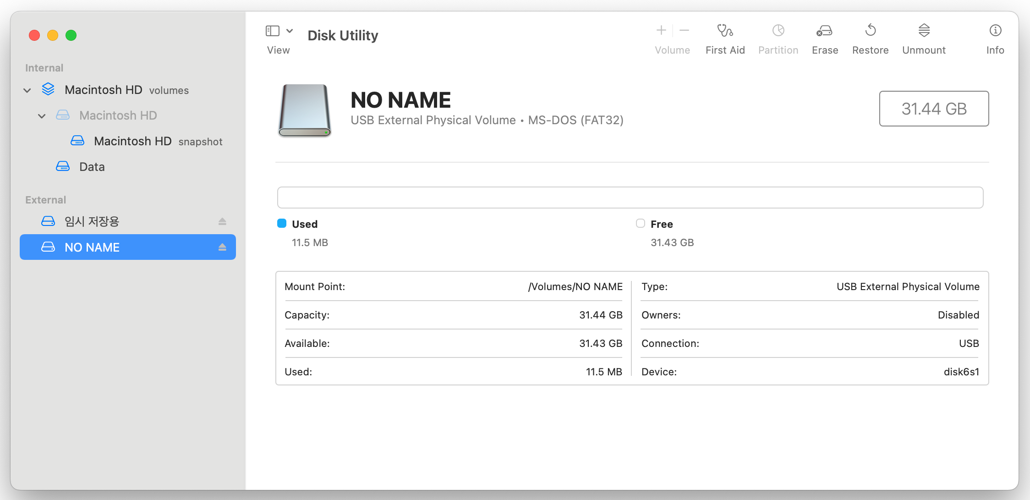1030x500 pixels.
Task: Select the Data volume in sidebar
Action: 92,167
